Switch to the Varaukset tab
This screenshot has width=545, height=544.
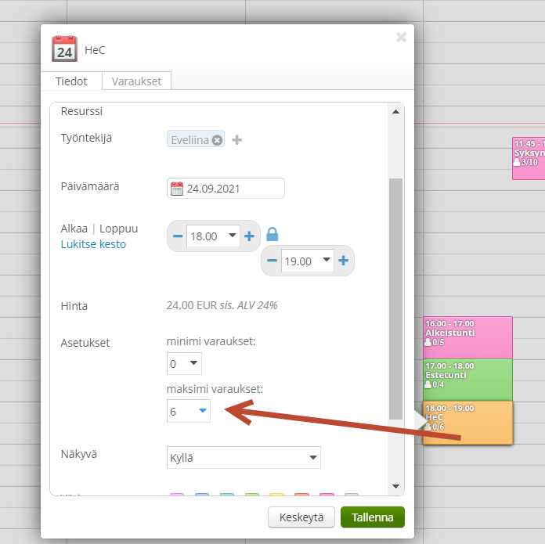[x=136, y=81]
